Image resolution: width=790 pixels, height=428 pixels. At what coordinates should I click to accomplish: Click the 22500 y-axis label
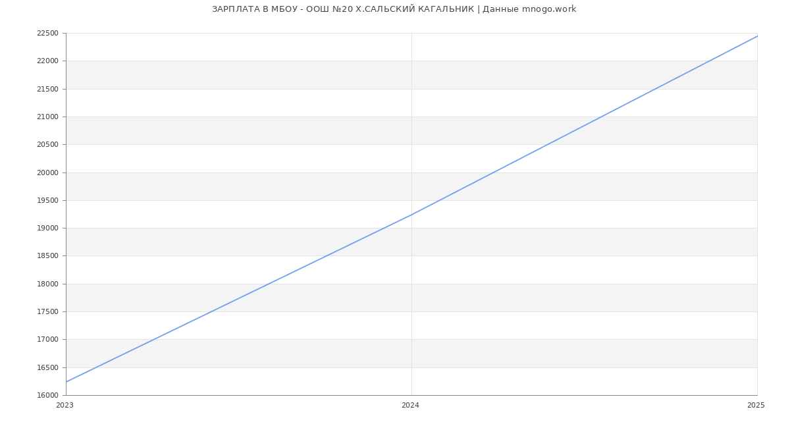47,34
